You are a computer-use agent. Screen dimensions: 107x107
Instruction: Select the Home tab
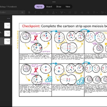pyautogui.click(x=39, y=7)
